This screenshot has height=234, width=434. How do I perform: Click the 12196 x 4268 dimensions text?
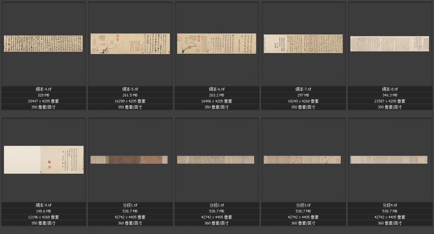(44, 217)
